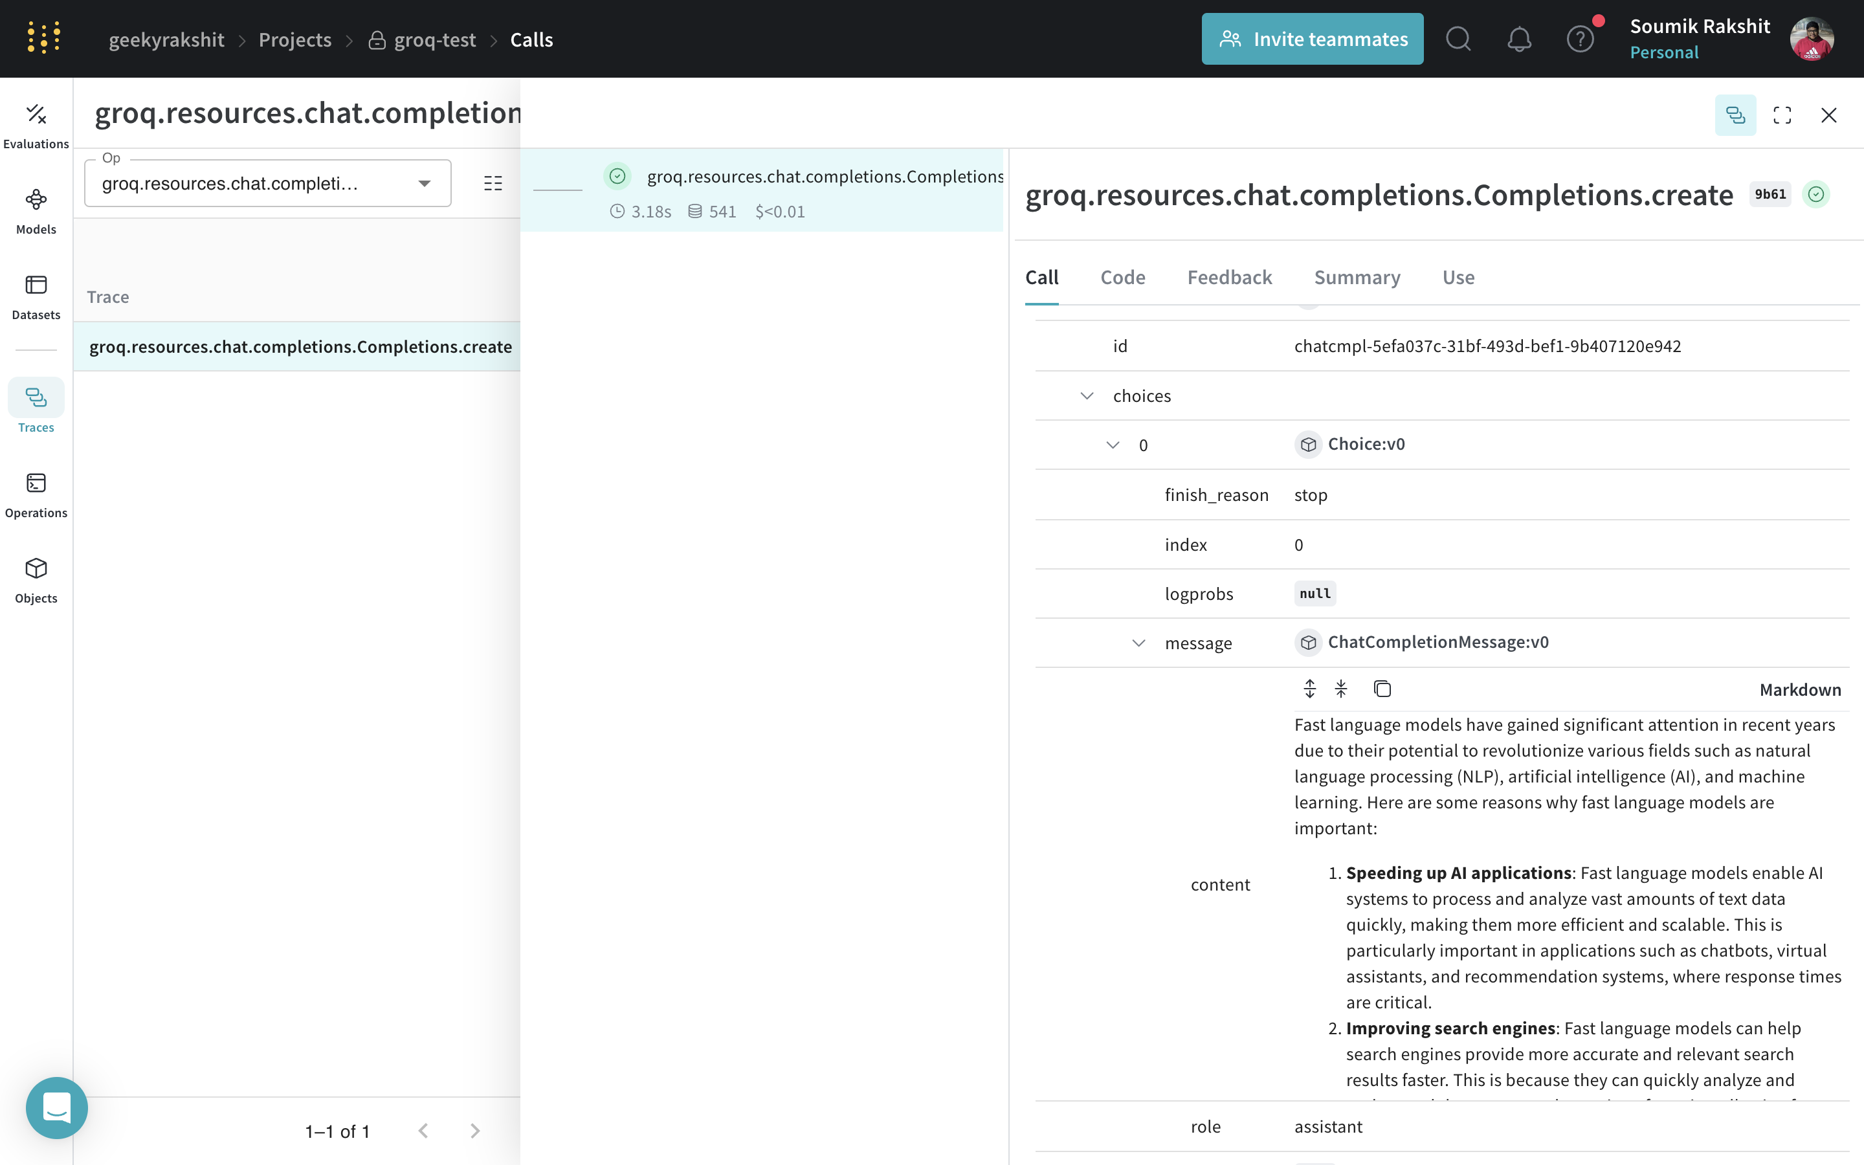1864x1165 pixels.
Task: Switch to the Summary tab
Action: [1357, 278]
